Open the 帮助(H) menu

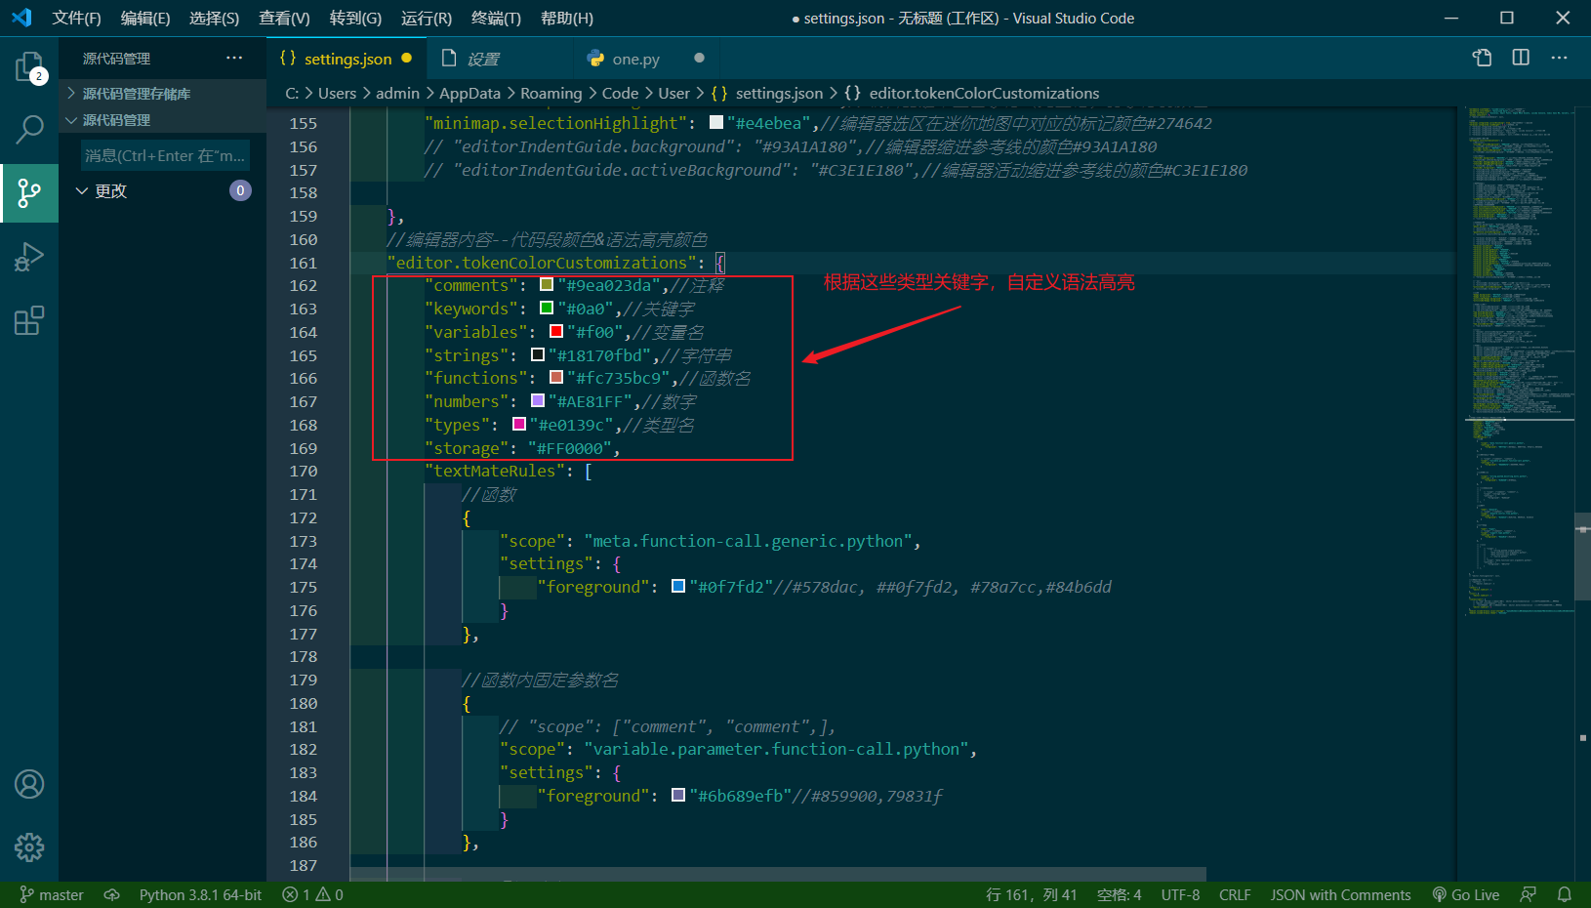(x=566, y=18)
